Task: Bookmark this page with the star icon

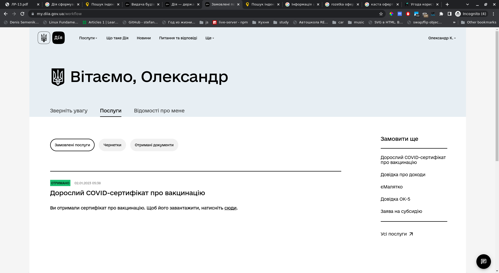Action: [381, 14]
